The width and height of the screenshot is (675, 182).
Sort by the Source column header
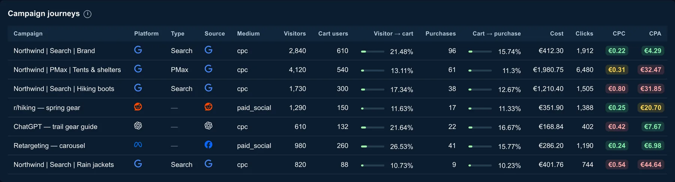pyautogui.click(x=215, y=34)
